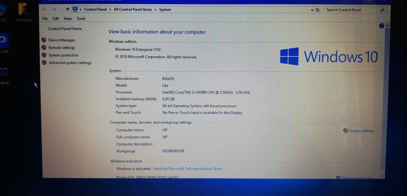The height and width of the screenshot is (196, 407).
Task: Open Advanced system settings
Action: (70, 63)
